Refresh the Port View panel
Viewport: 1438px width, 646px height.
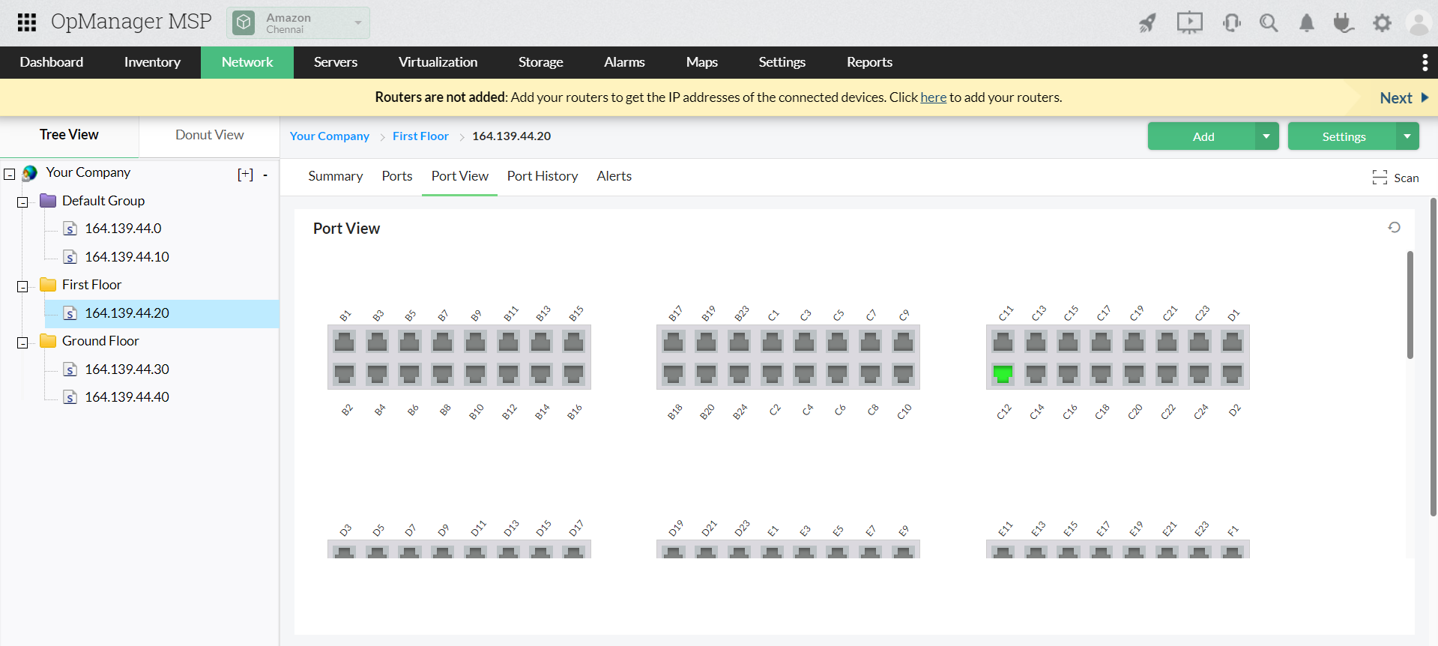click(x=1394, y=227)
